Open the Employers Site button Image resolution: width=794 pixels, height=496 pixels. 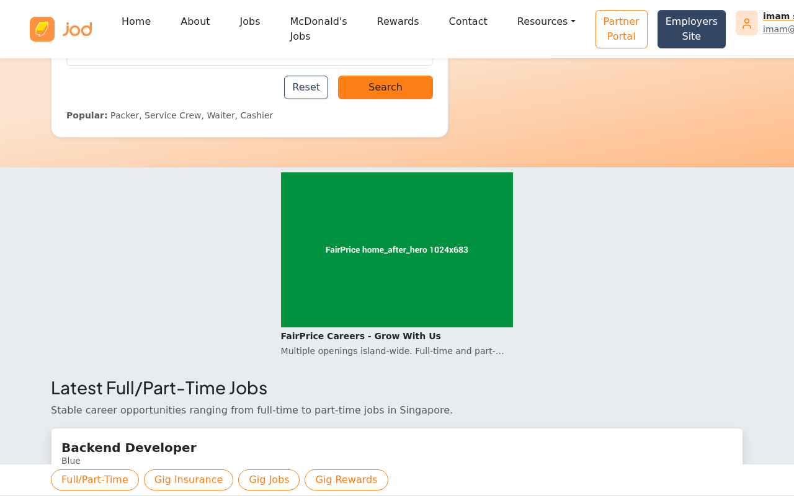click(x=691, y=29)
